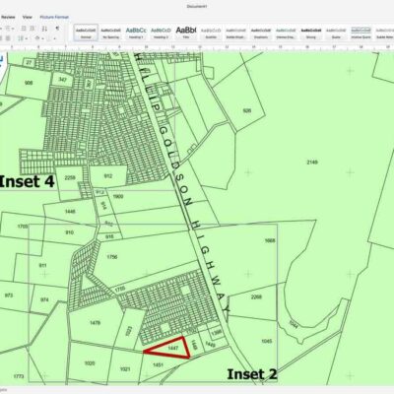Click the document title in title bar
394x394 pixels.
click(197, 6)
